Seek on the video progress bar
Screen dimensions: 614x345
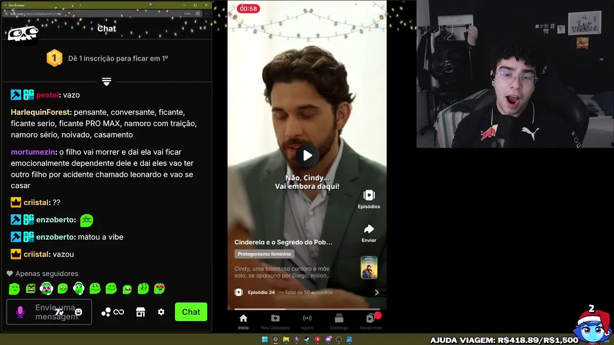[307, 309]
